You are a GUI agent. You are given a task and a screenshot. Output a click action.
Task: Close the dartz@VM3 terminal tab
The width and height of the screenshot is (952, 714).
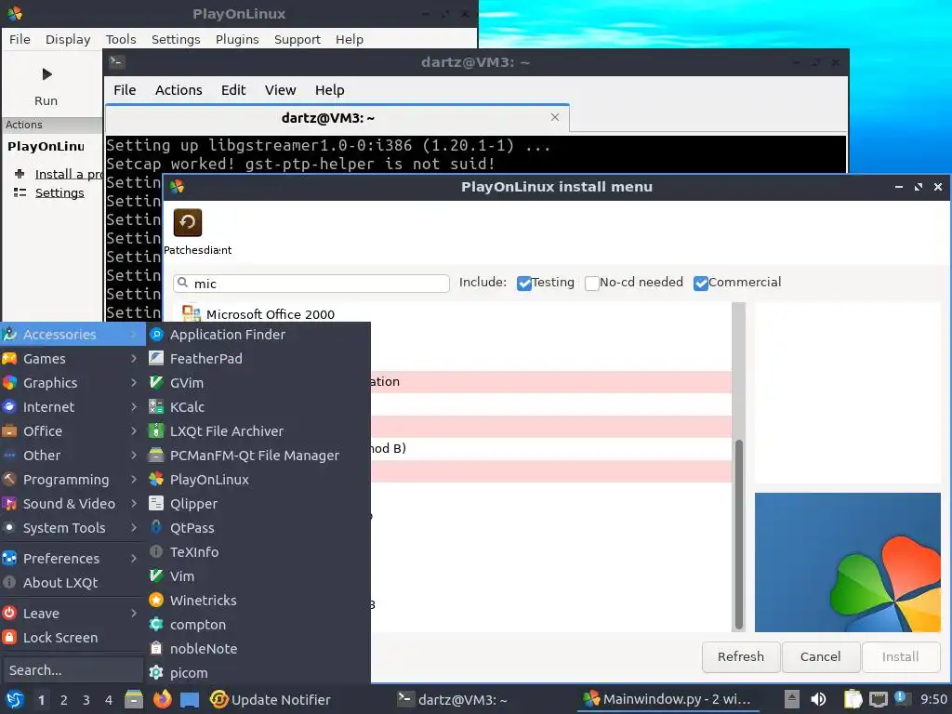[x=554, y=117]
